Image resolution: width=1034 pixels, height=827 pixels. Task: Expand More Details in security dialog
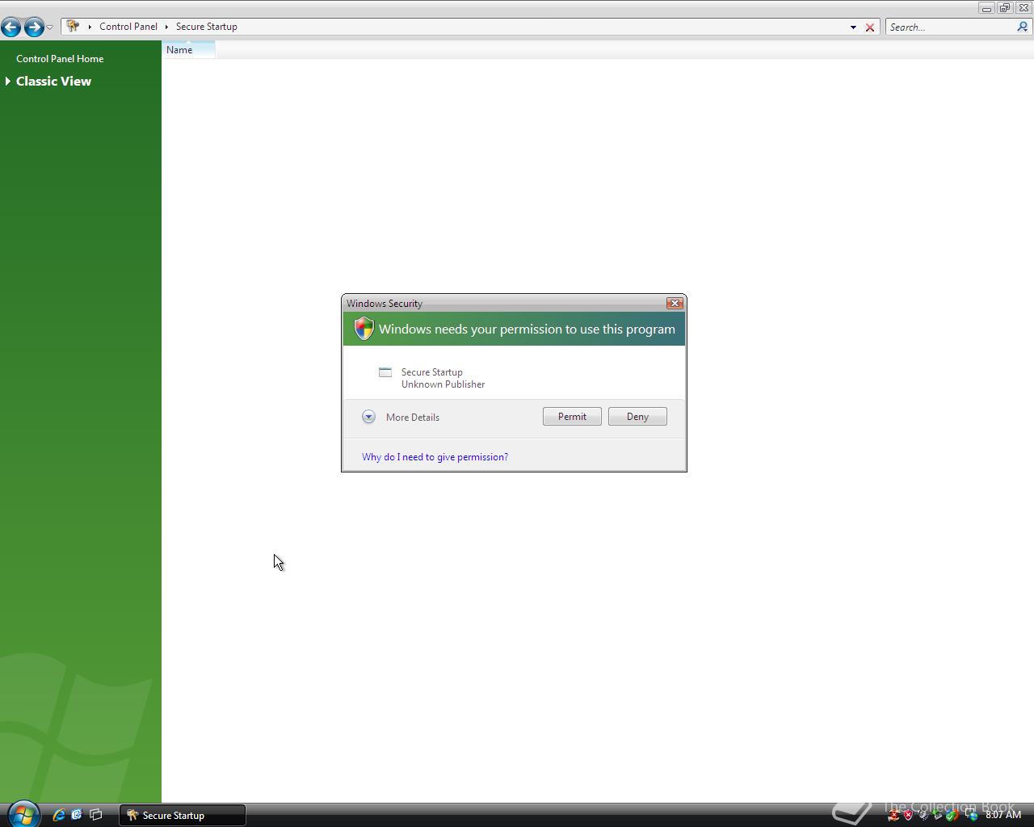[368, 417]
